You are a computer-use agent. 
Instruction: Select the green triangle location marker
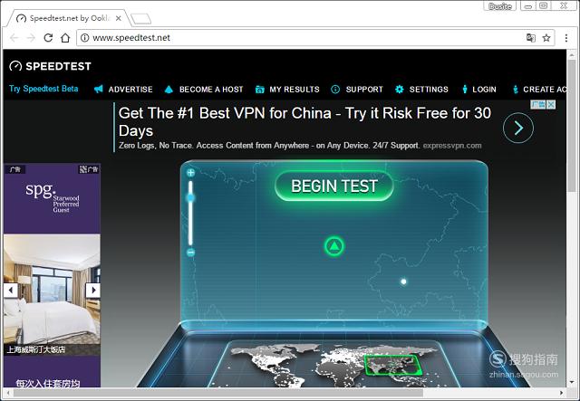(x=334, y=246)
